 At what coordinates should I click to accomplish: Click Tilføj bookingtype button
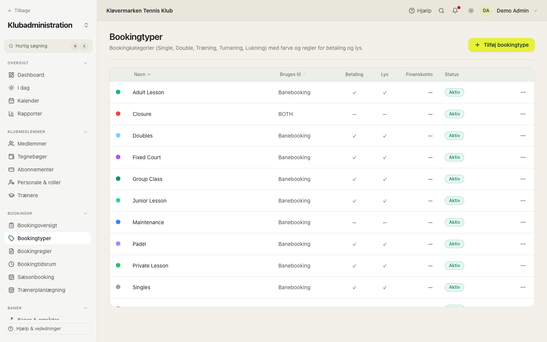point(501,45)
